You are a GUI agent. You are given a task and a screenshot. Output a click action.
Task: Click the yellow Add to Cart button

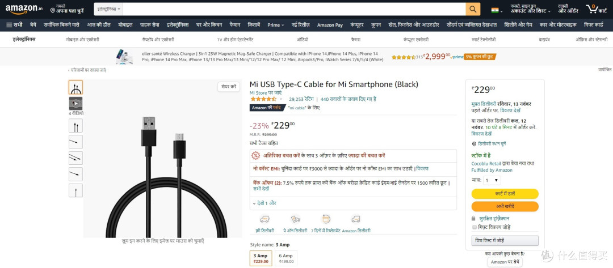click(x=505, y=194)
